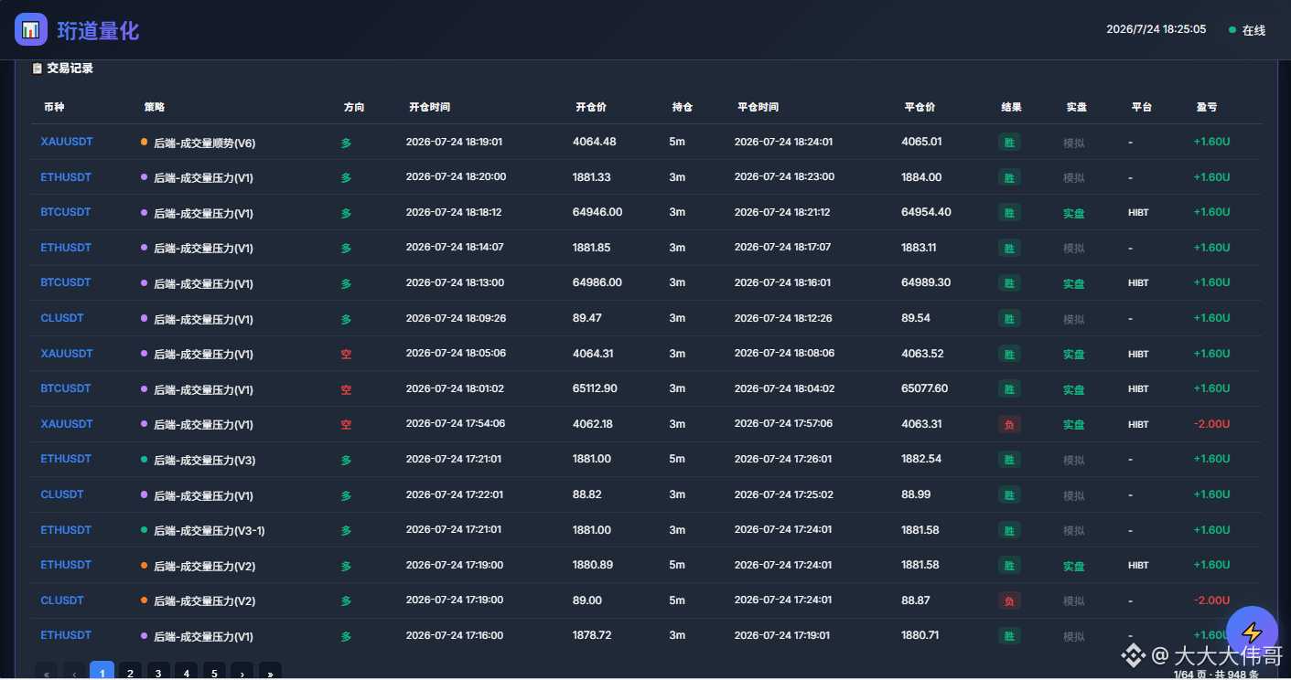The width and height of the screenshot is (1291, 680).
Task: Click the clipboard icon beside 交易记录
Action: coord(38,69)
